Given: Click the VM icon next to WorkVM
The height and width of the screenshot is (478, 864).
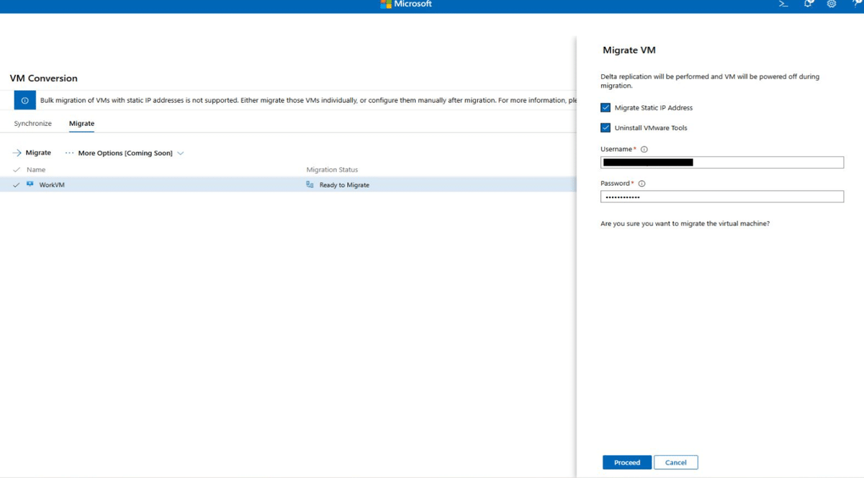Looking at the screenshot, I should [x=29, y=184].
